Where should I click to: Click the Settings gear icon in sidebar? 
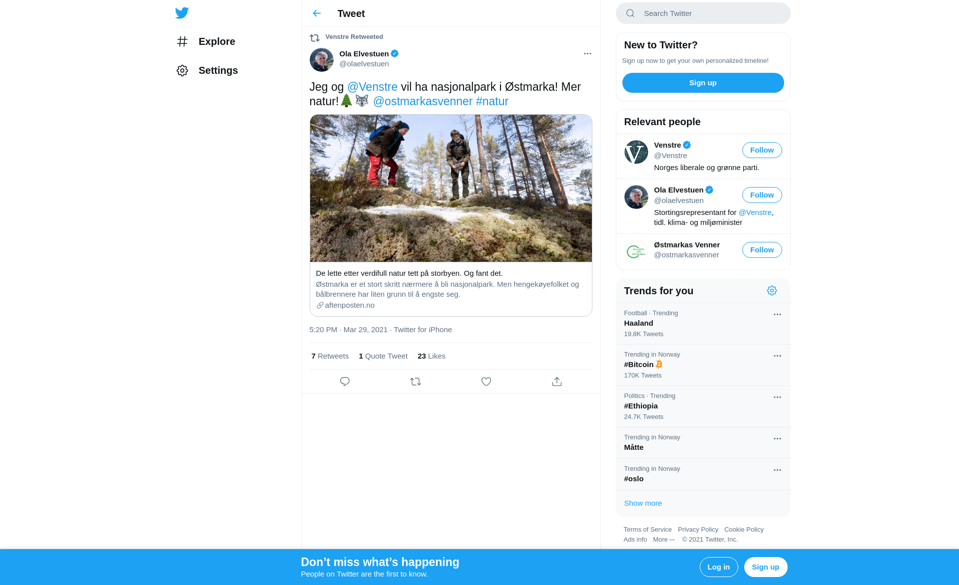[x=182, y=70]
